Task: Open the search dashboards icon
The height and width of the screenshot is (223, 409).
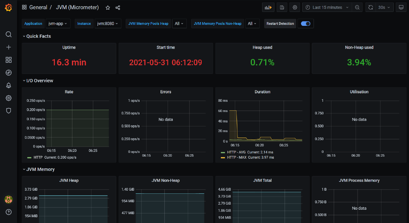Action: [x=9, y=34]
